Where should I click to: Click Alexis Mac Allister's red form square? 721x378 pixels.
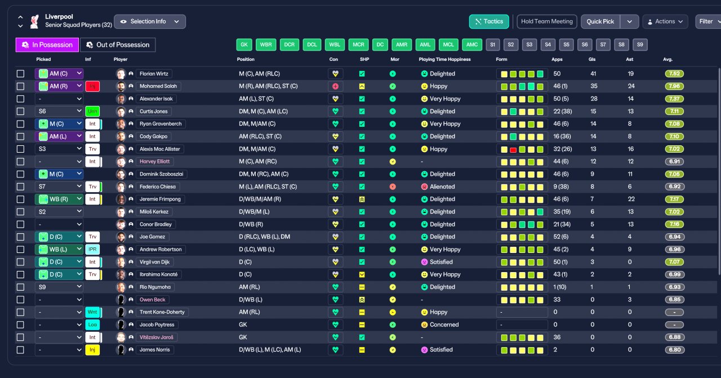pyautogui.click(x=513, y=149)
